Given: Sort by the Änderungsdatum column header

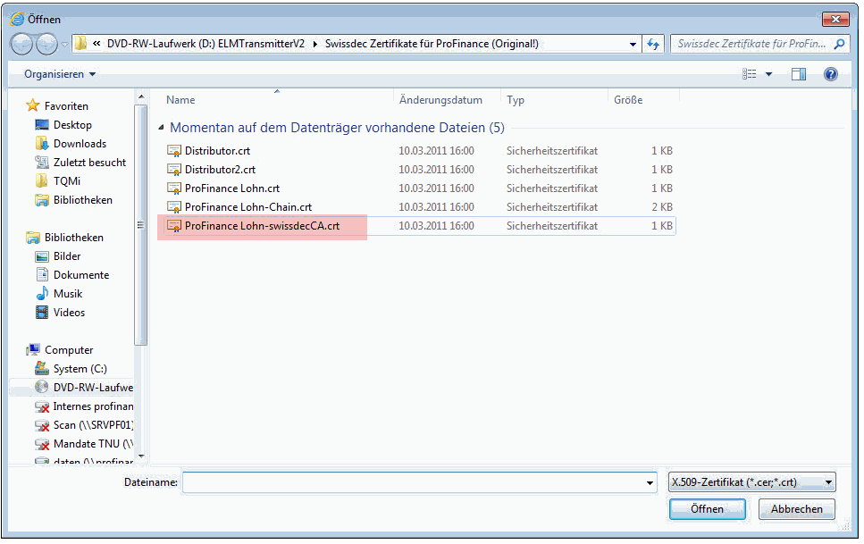Looking at the screenshot, I should click(x=440, y=100).
